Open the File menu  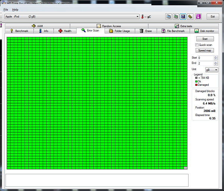[x=6, y=9]
